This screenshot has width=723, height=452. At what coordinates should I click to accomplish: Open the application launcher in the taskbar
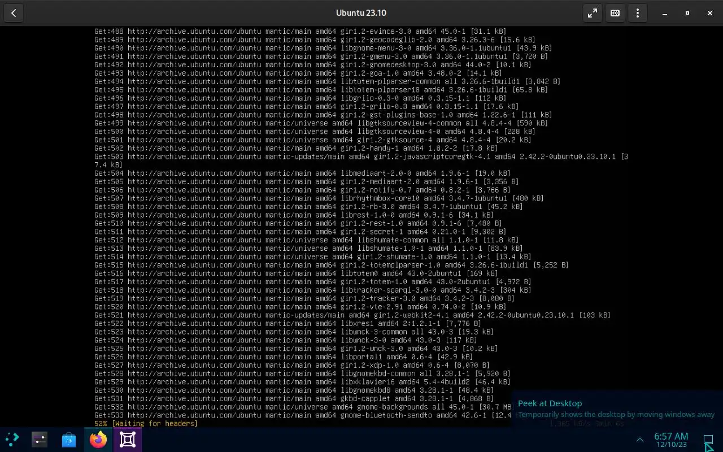pyautogui.click(x=12, y=439)
